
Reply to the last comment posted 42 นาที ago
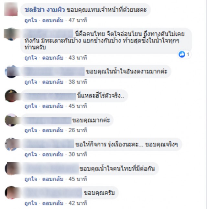53,203
